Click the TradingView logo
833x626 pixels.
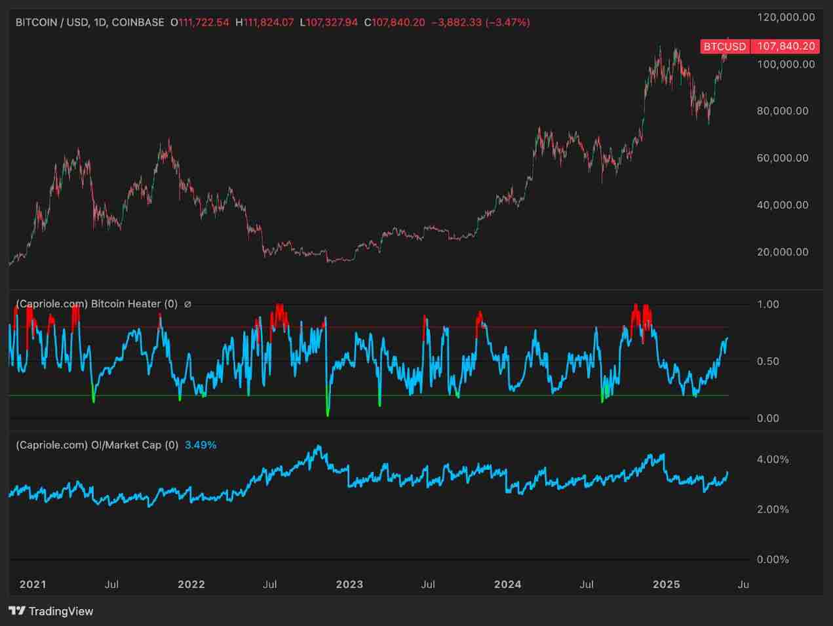point(16,611)
